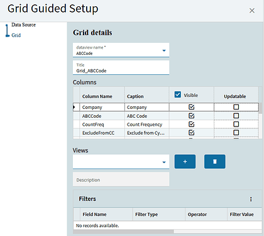
Task: Open the dataview name dropdown
Action: [164, 50]
